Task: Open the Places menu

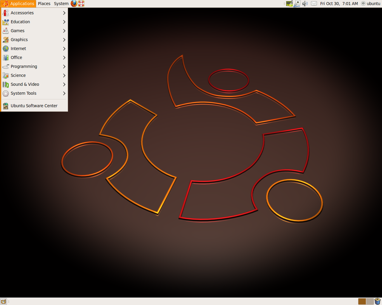Action: (44, 4)
